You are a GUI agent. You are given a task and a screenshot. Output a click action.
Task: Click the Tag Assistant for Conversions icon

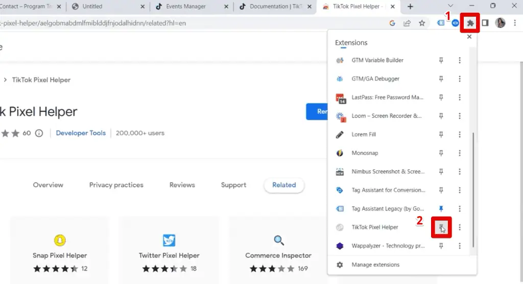pyautogui.click(x=340, y=190)
